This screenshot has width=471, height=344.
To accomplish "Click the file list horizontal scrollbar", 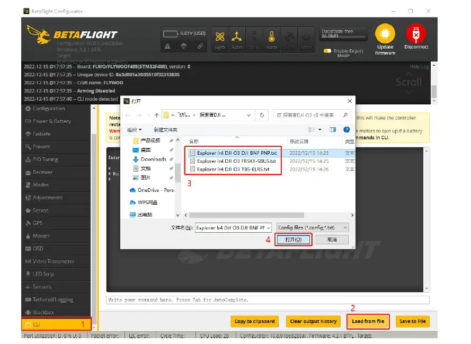I will [x=246, y=215].
